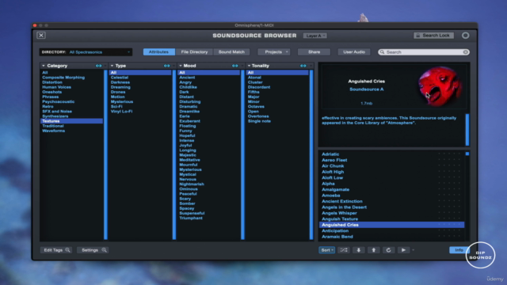Switch to the Attributes tab
Image resolution: width=507 pixels, height=285 pixels.
pos(158,51)
